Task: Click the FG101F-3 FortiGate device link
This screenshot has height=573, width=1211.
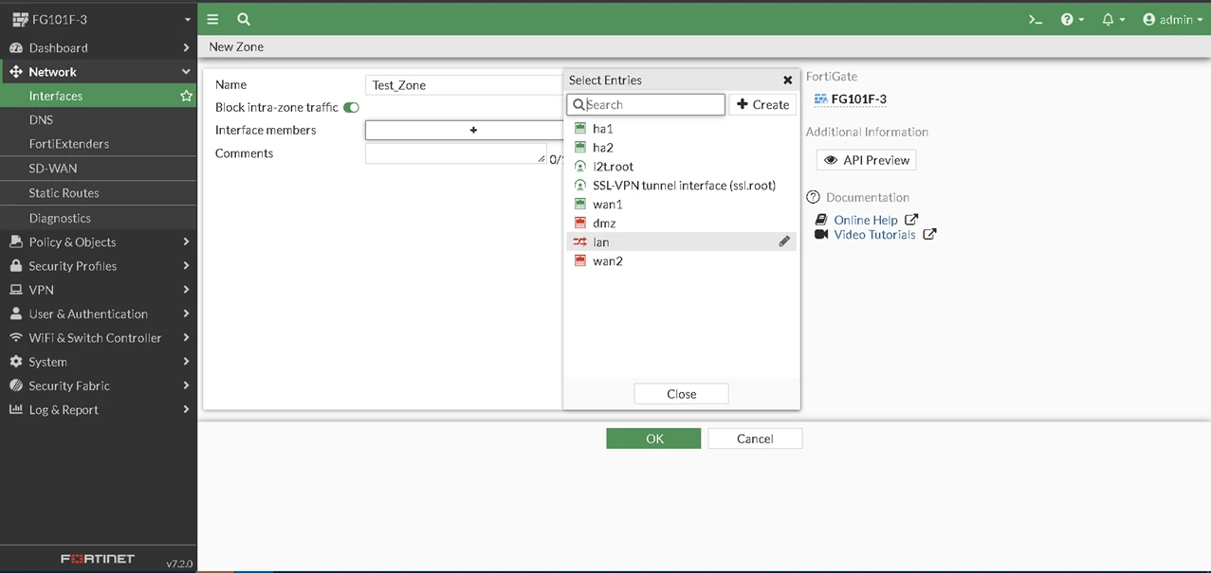Action: 850,98
